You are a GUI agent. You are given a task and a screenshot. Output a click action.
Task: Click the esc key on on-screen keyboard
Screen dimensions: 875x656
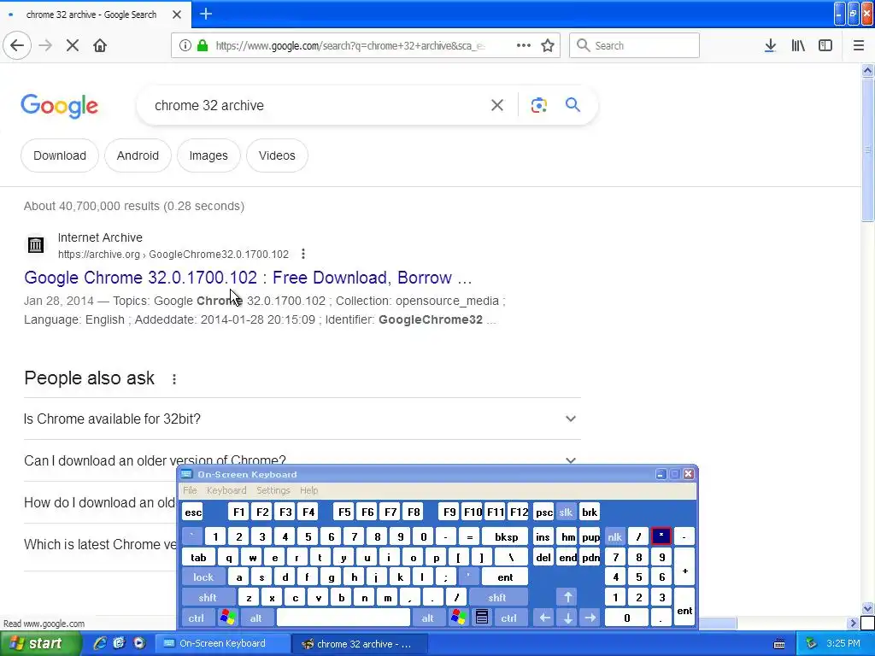click(193, 512)
